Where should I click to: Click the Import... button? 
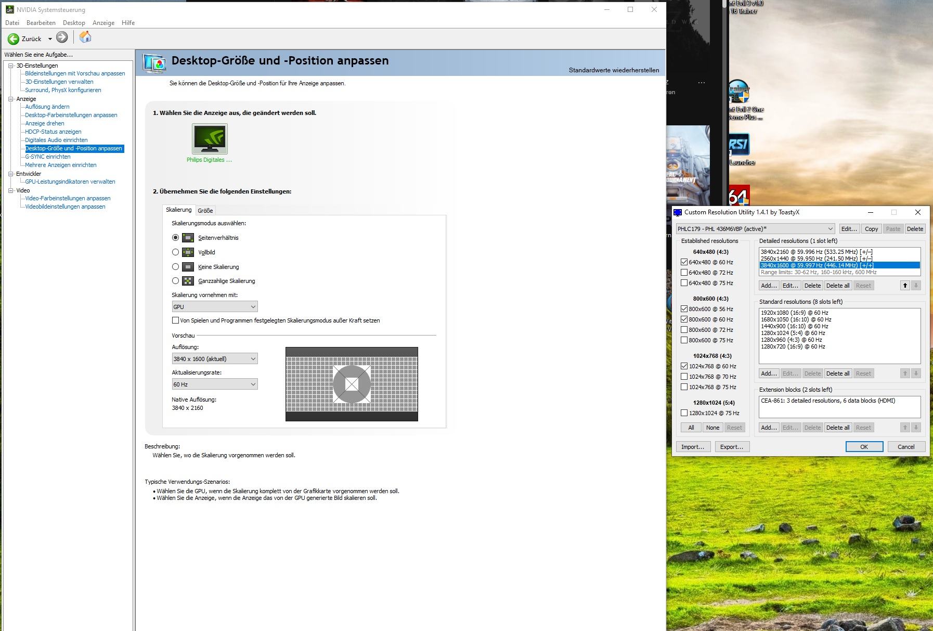pyautogui.click(x=693, y=447)
